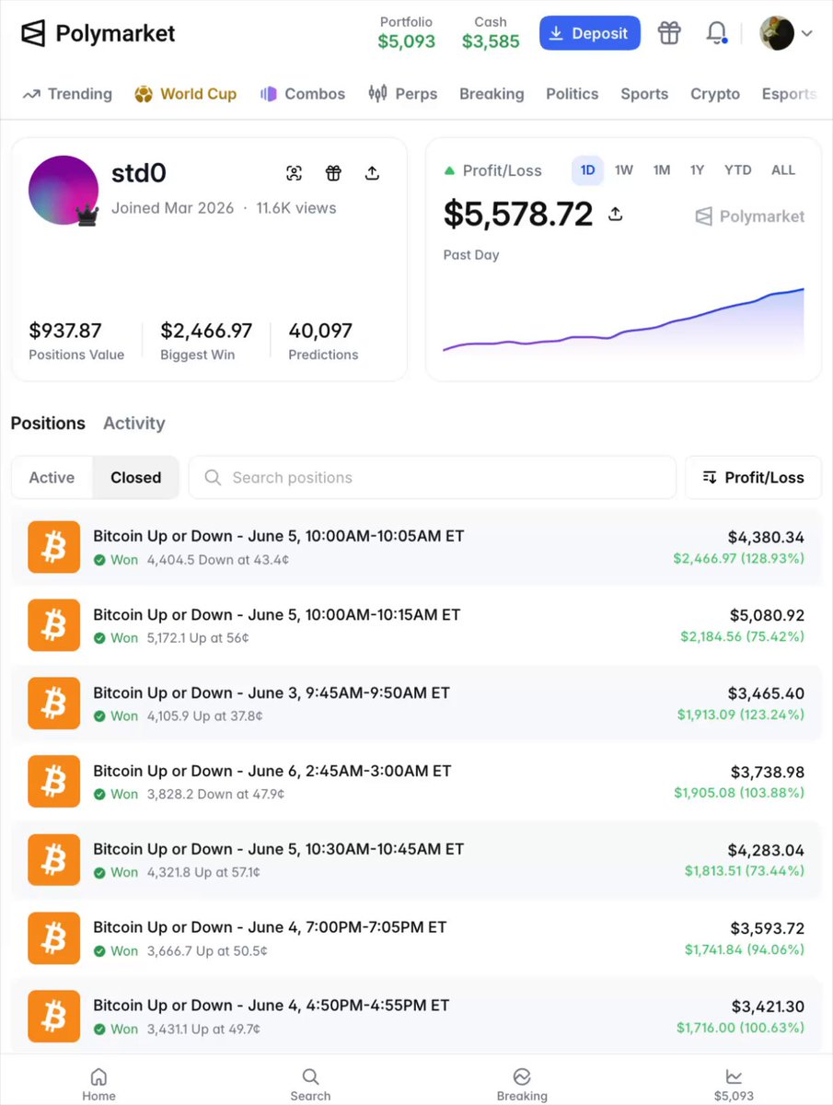Go to Home in bottom navigation

pyautogui.click(x=98, y=1084)
